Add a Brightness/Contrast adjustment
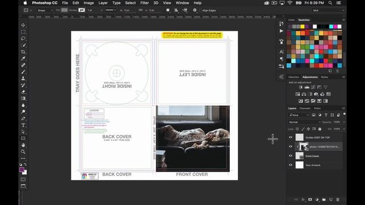 (x=301, y=87)
